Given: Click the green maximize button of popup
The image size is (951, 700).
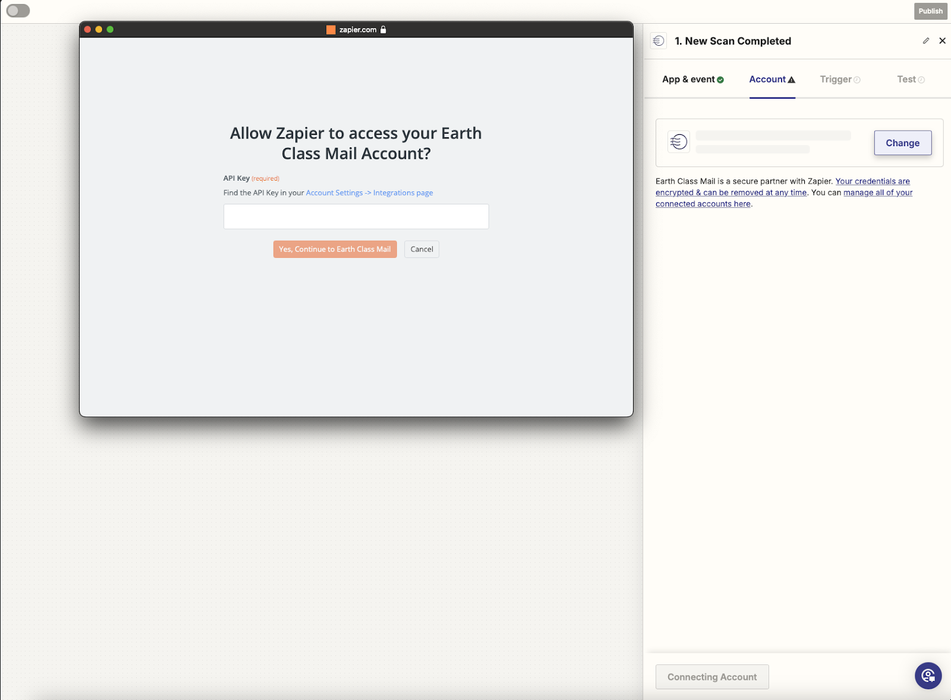Looking at the screenshot, I should [110, 30].
